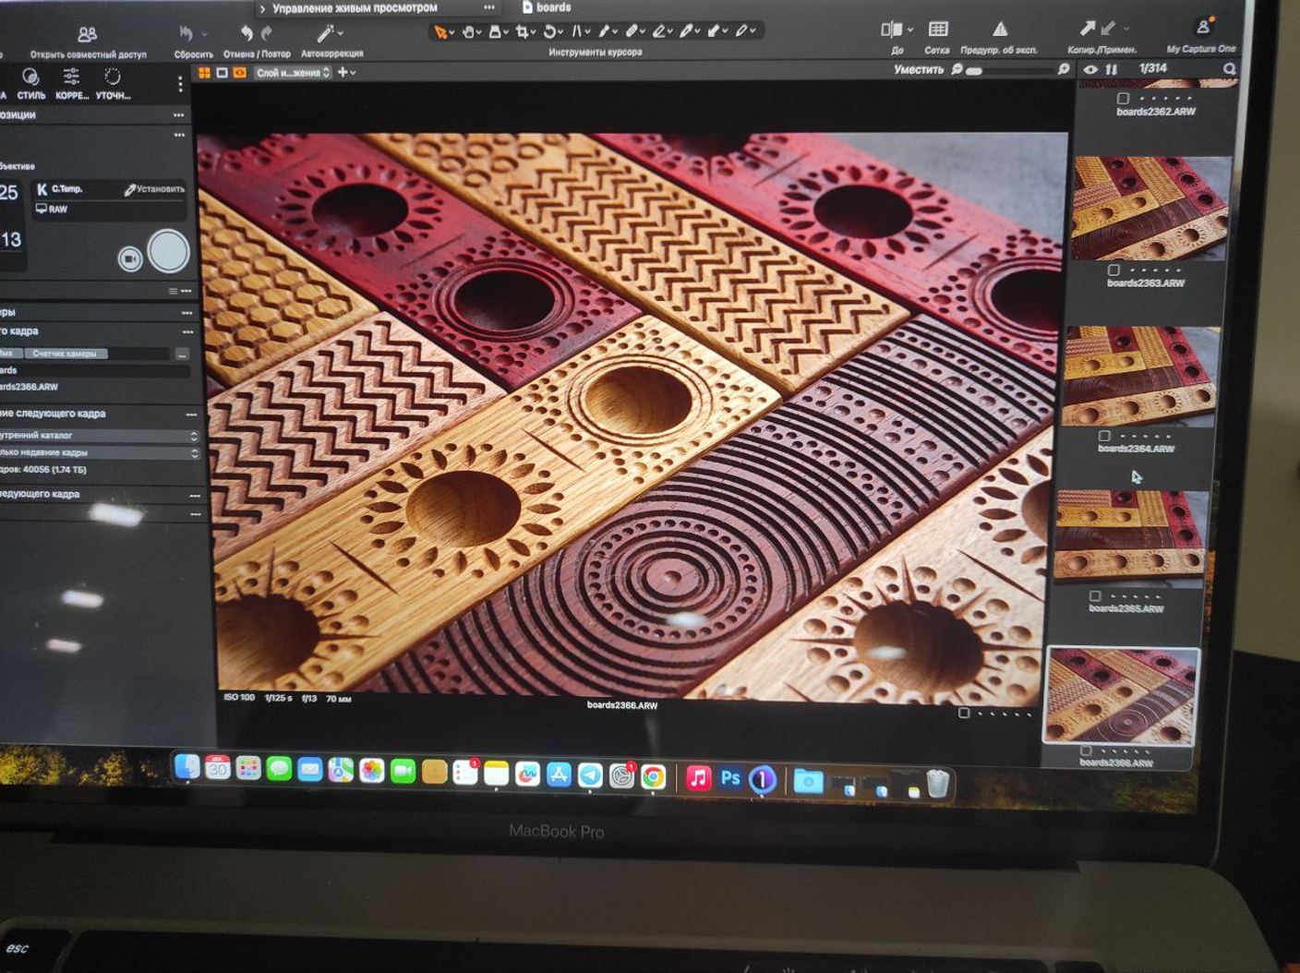Click the Автокоррекция magic wand icon
The image size is (1300, 973).
325,34
